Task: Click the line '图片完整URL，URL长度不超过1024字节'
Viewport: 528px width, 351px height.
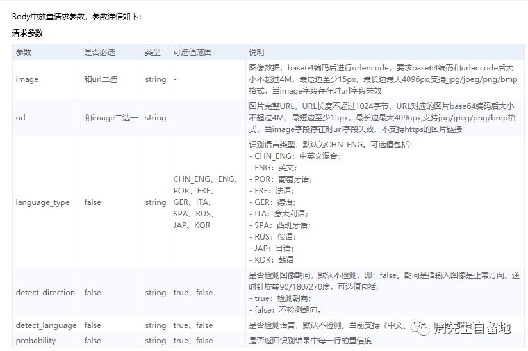Action: click(381, 106)
